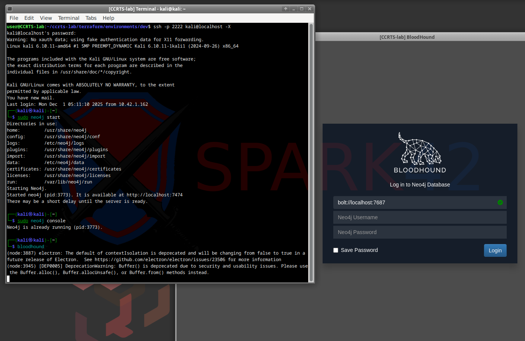
Task: Click the ssh -p 2222 kali@localhost command
Action: (192, 27)
